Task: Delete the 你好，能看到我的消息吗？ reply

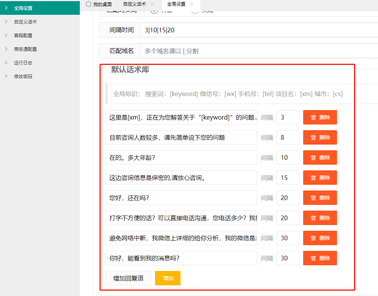Action: click(x=319, y=258)
